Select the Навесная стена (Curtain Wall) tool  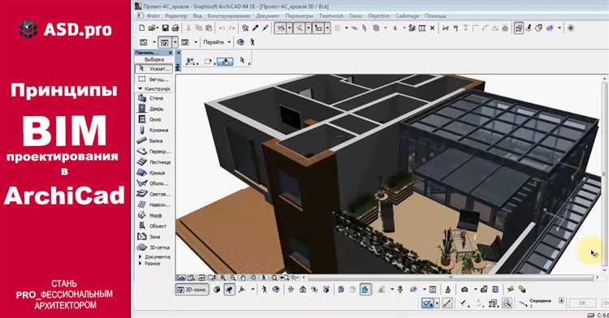(x=153, y=204)
